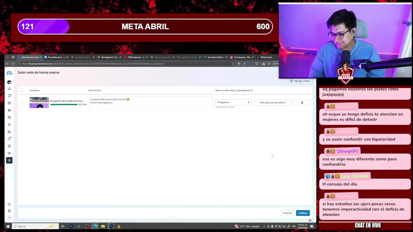413x232 pixels.
Task: Click the green upload progress bar
Action: pos(64,104)
